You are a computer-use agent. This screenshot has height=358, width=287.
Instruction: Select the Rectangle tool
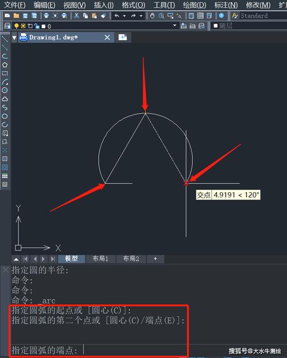[5, 73]
